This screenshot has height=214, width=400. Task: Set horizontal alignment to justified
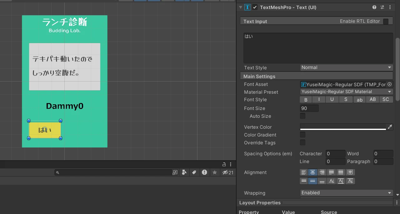point(331,172)
